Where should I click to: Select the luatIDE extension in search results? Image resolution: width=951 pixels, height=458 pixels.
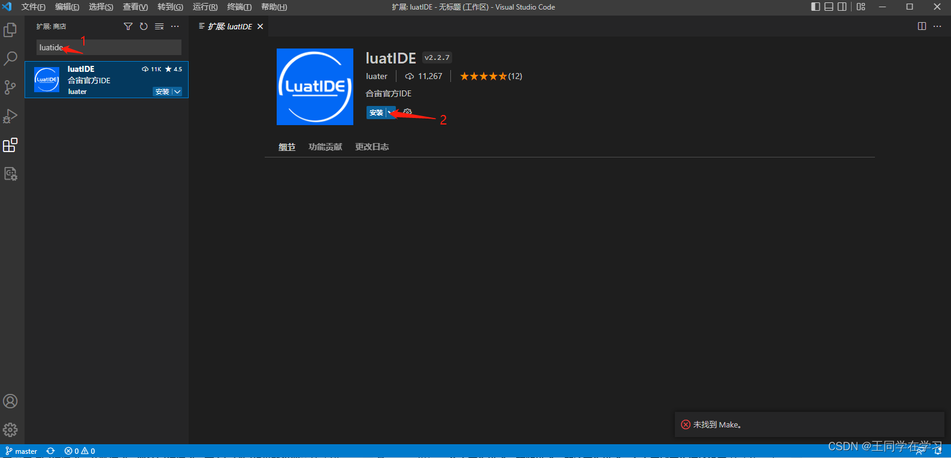tap(107, 80)
